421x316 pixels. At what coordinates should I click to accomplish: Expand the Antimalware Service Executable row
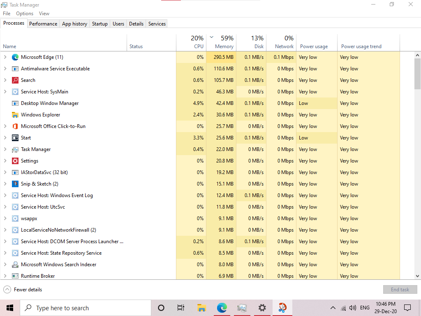point(5,69)
